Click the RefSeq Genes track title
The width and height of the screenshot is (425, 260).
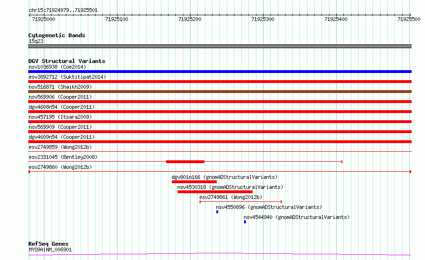[x=48, y=244]
